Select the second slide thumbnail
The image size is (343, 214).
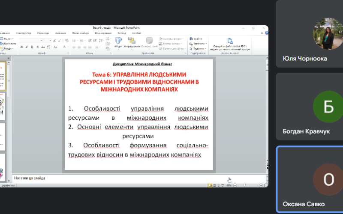3,106
